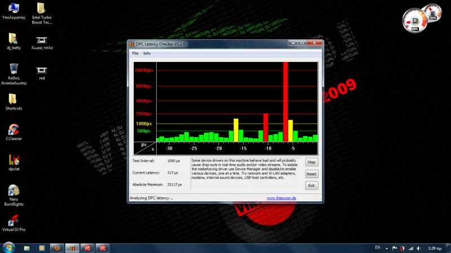Click the CPU meter gadget

tap(415, 21)
